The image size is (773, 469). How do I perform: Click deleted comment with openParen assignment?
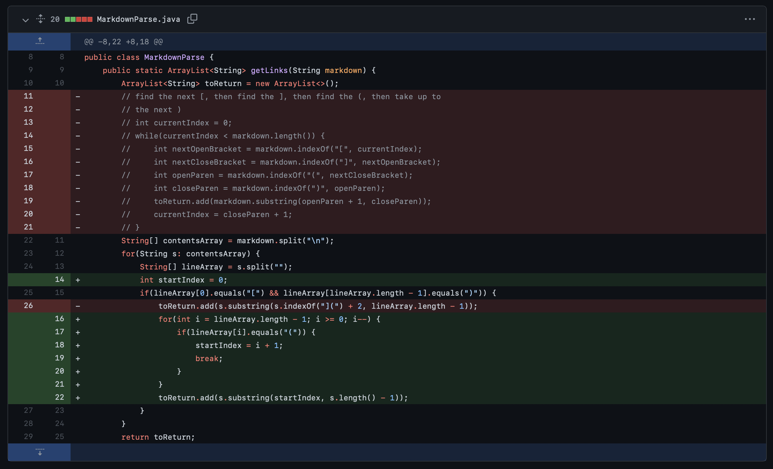coord(267,176)
